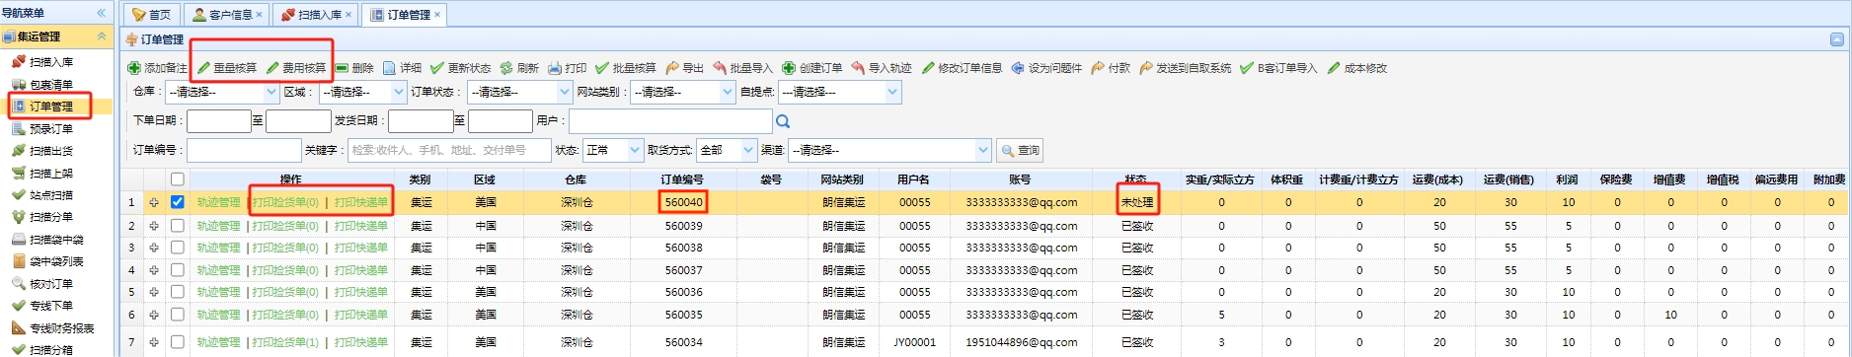
Task: Click the 关键字 search input field
Action: click(x=449, y=150)
